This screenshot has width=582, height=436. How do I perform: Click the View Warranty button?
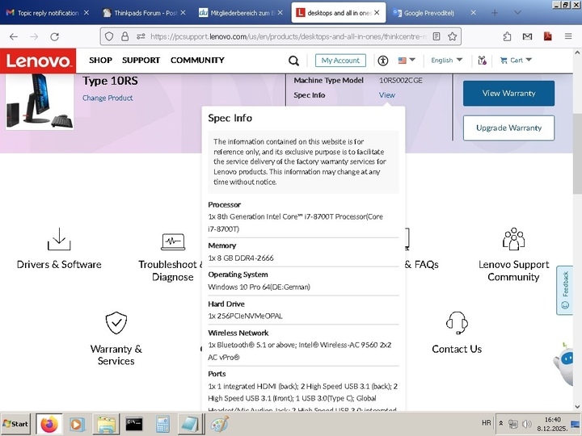508,93
